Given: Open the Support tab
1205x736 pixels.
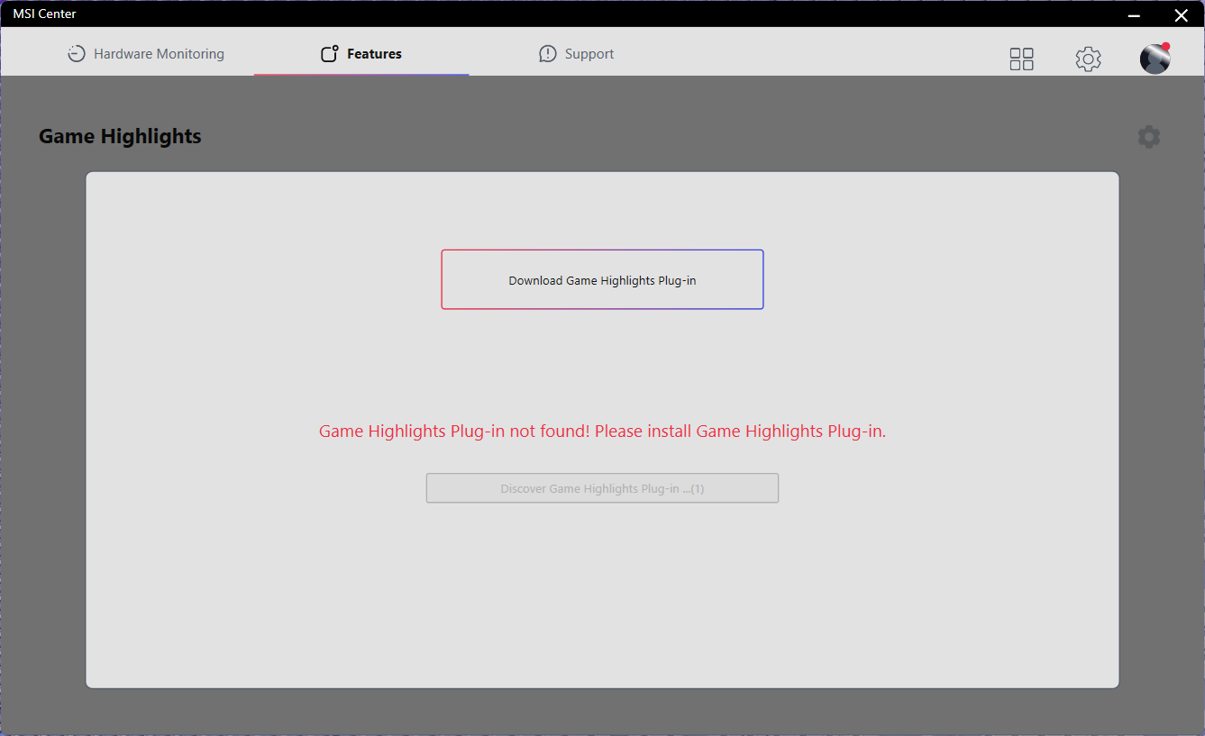Looking at the screenshot, I should [577, 54].
